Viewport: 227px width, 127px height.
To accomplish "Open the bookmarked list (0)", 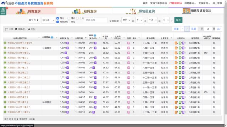I will [20, 29].
